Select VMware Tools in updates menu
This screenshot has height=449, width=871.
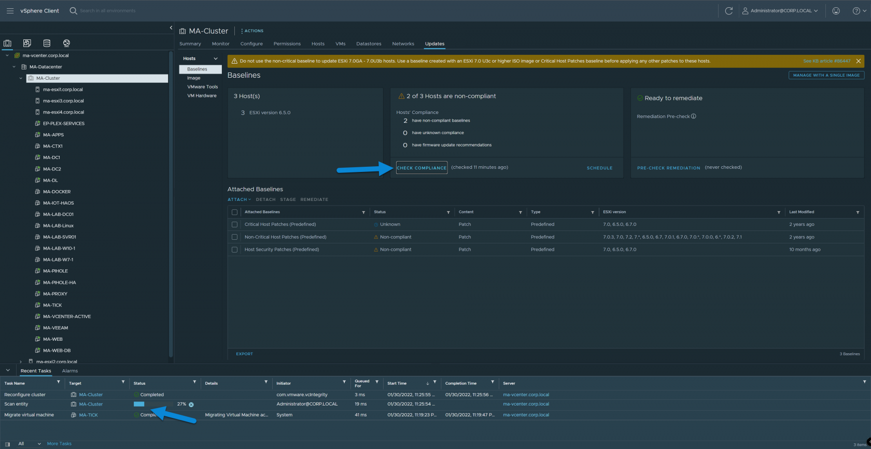[203, 87]
